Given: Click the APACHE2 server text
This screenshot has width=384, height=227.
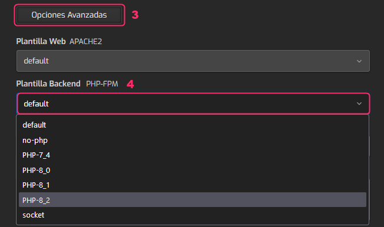Looking at the screenshot, I should tap(85, 42).
